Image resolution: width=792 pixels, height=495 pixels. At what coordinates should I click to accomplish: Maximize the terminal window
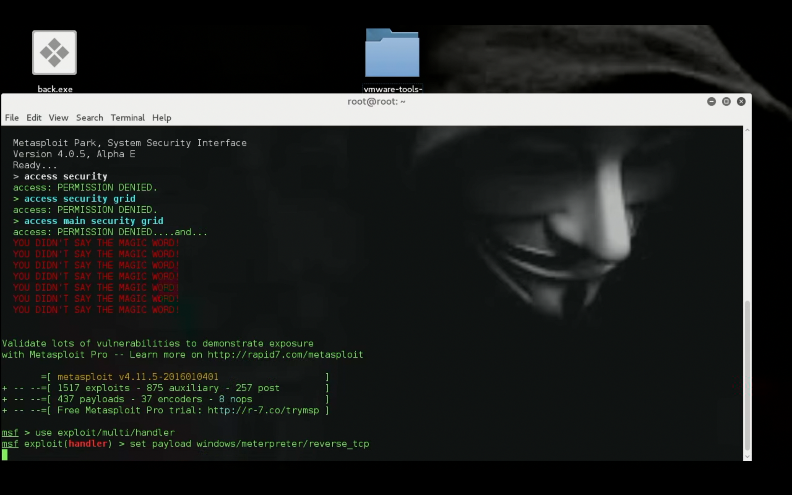coord(726,102)
